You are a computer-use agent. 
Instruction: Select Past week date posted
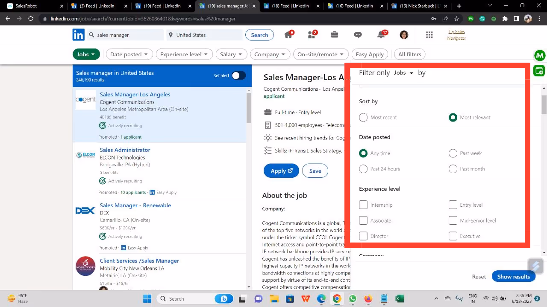coord(453,153)
